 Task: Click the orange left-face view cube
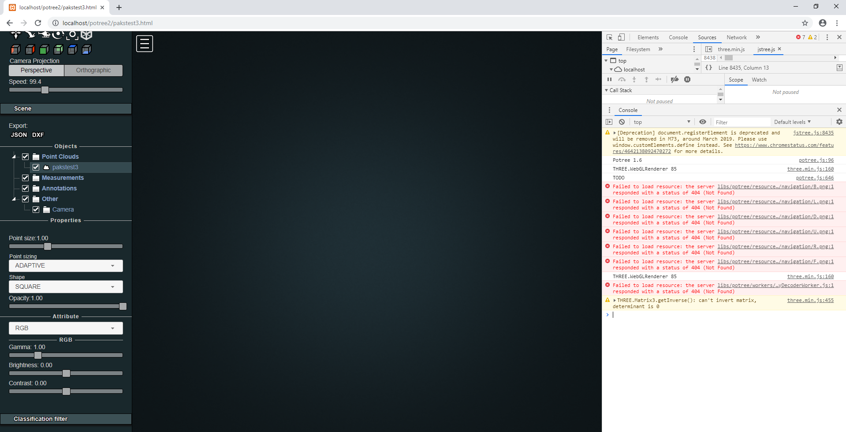[16, 49]
